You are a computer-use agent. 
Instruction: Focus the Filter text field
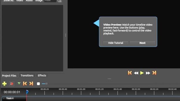(50, 1)
